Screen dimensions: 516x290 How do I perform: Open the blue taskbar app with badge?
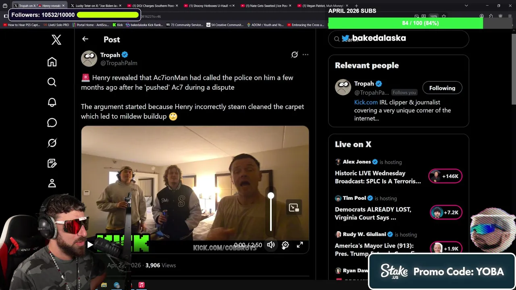pyautogui.click(x=117, y=285)
